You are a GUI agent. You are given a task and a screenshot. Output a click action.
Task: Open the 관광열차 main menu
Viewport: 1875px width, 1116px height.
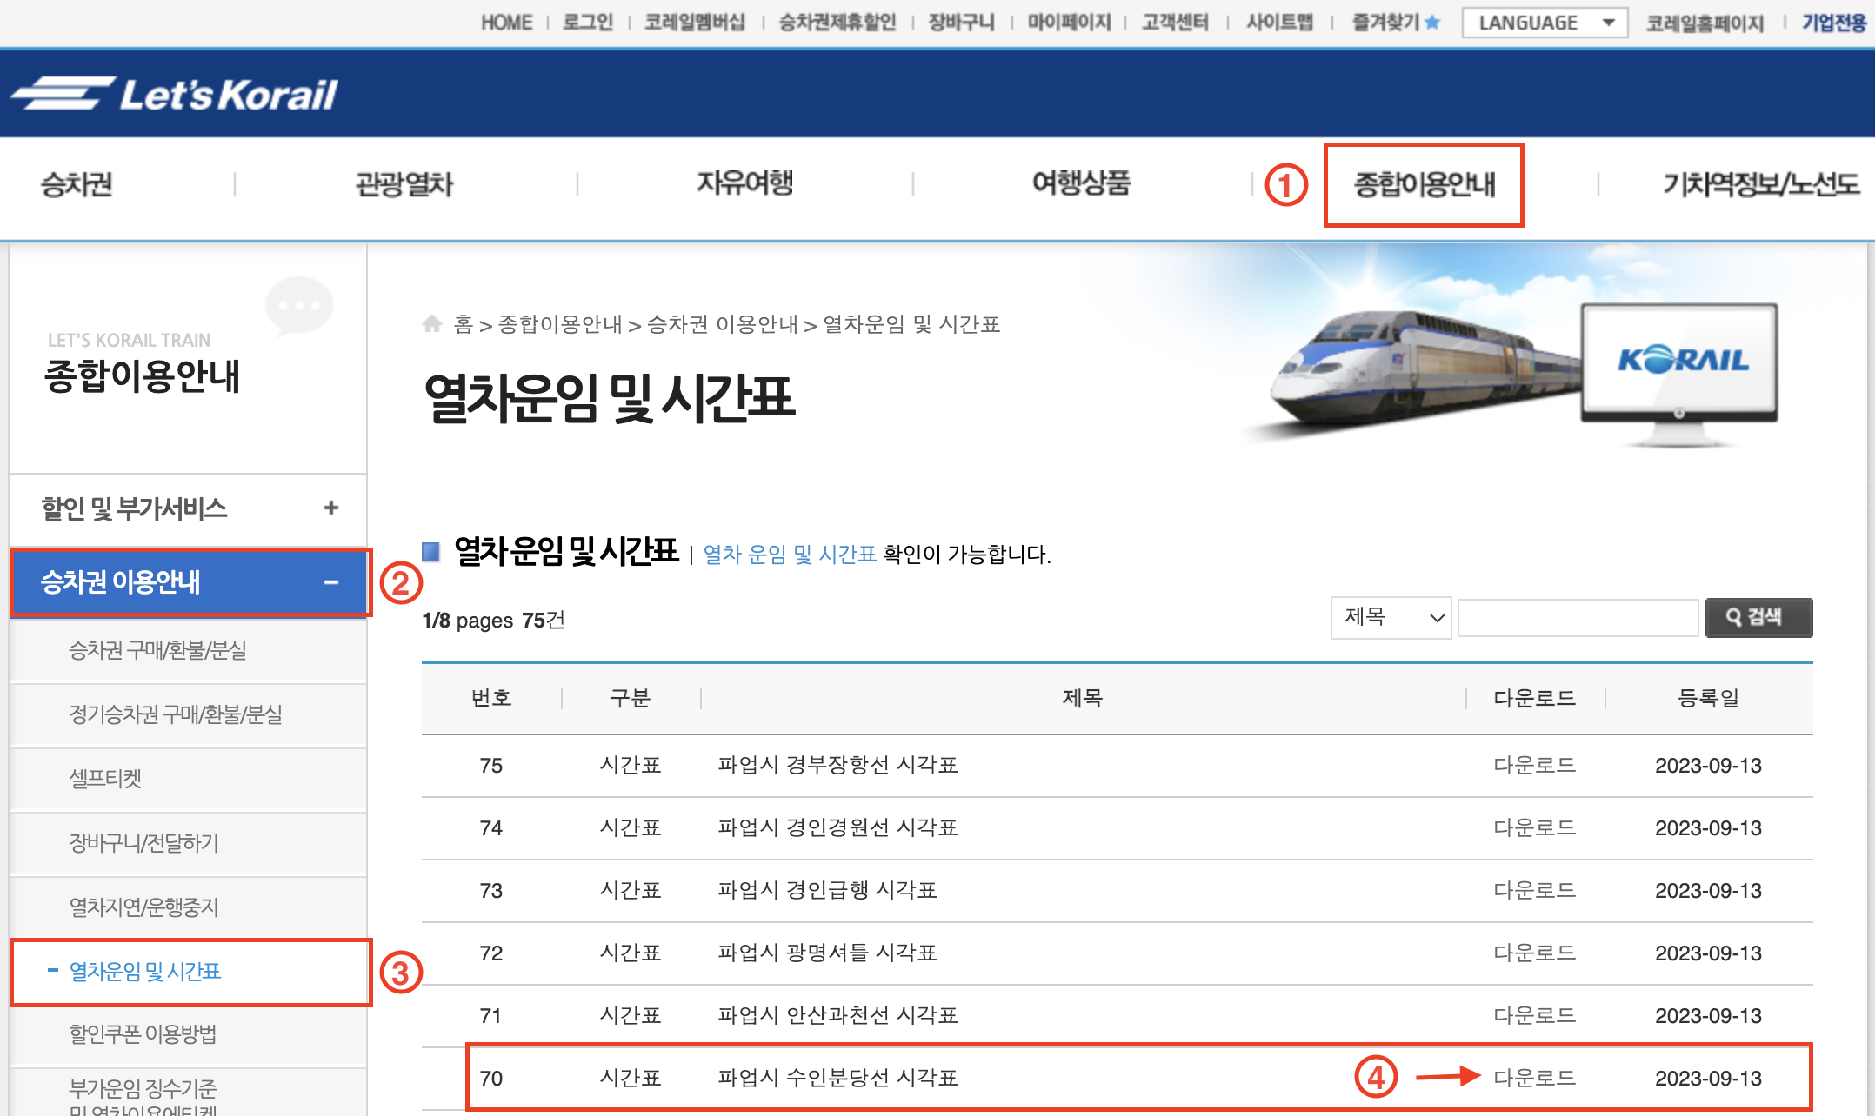tap(404, 184)
